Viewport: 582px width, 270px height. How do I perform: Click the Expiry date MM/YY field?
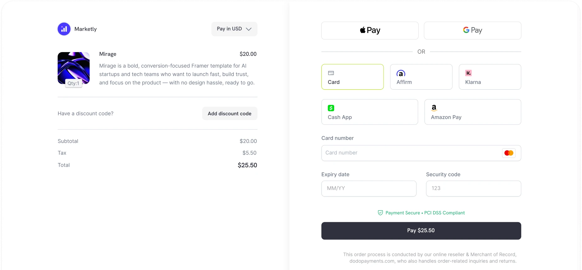(369, 189)
